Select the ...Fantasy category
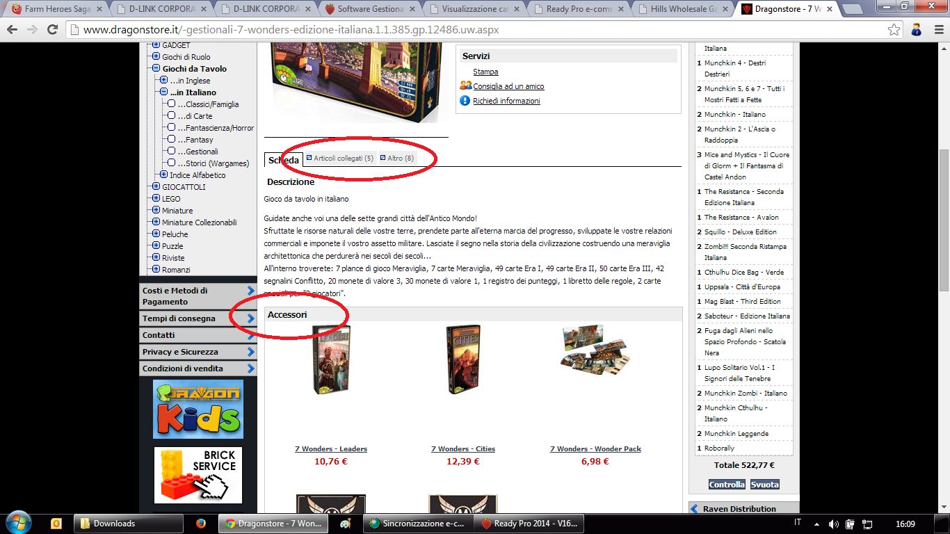This screenshot has height=534, width=950. click(x=195, y=140)
